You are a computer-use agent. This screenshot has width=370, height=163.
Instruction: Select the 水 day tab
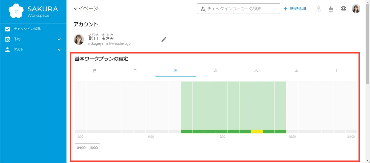click(216, 71)
